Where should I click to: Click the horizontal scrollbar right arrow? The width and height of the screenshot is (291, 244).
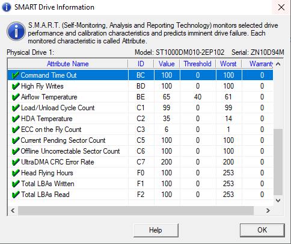(268, 210)
